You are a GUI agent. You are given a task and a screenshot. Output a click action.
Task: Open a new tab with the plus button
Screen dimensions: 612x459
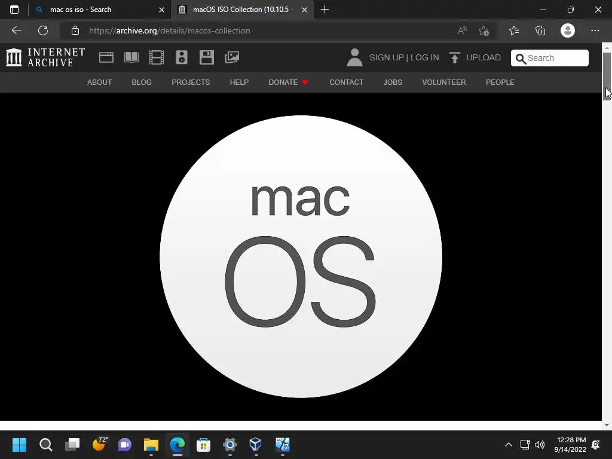click(325, 10)
